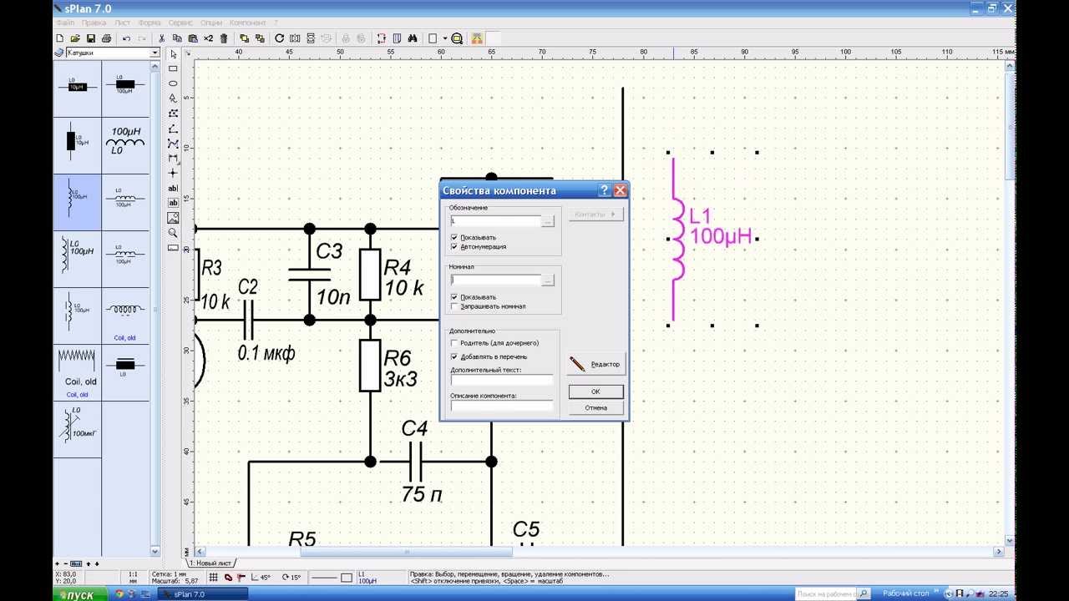Open the 'Компонент' menu
The image size is (1069, 601).
point(248,23)
